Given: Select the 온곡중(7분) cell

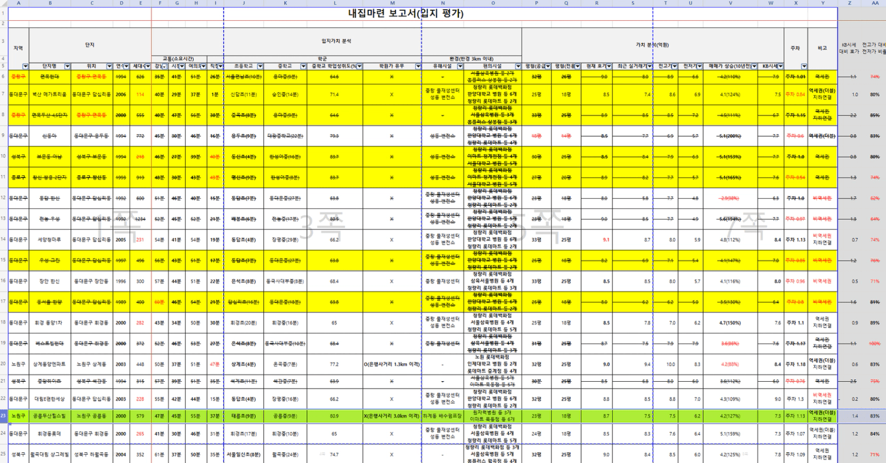Looking at the screenshot, I should tap(285, 364).
